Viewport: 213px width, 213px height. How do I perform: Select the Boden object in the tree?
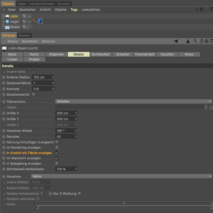click(x=15, y=27)
